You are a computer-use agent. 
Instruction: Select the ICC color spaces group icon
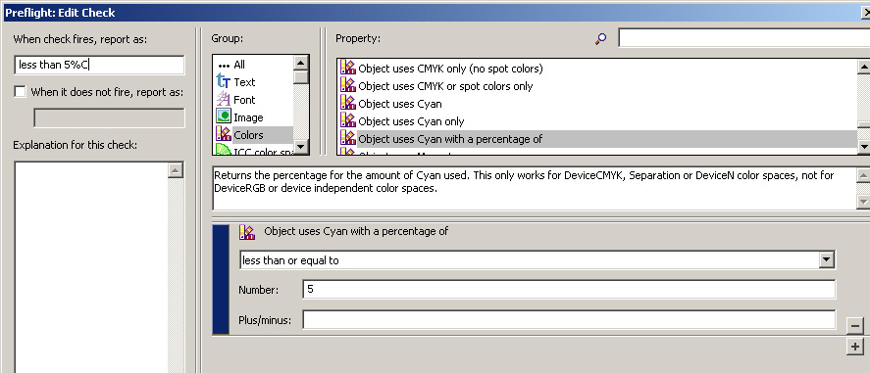tap(223, 150)
